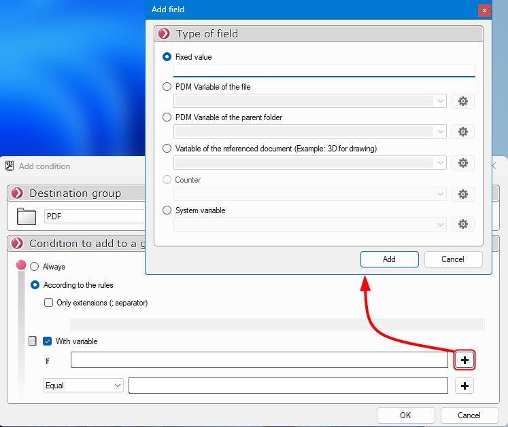Click the Fixed value text field

pyautogui.click(x=324, y=70)
